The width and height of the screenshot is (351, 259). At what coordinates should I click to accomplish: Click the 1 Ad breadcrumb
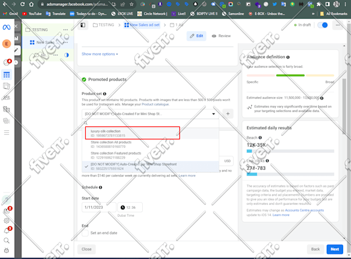(177, 25)
